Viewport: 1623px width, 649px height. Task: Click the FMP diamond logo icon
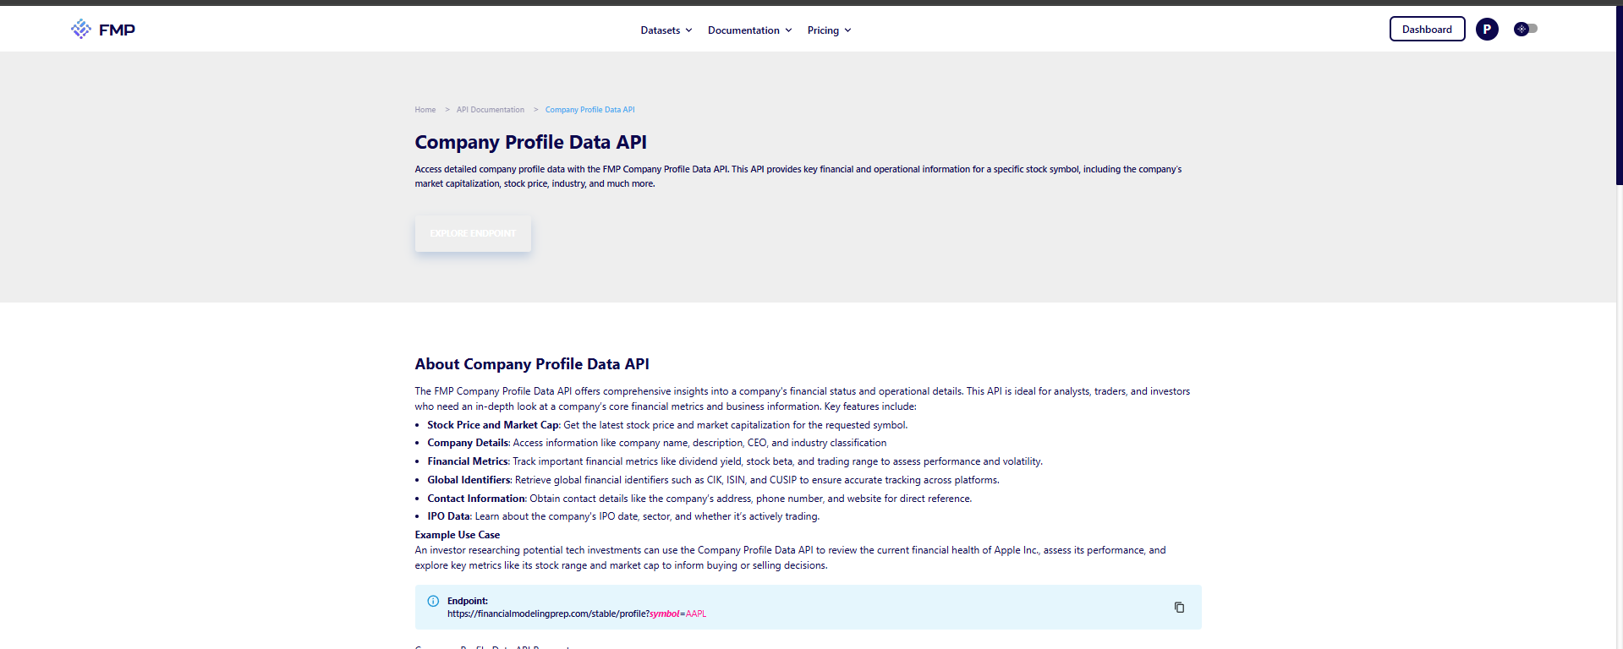[81, 30]
